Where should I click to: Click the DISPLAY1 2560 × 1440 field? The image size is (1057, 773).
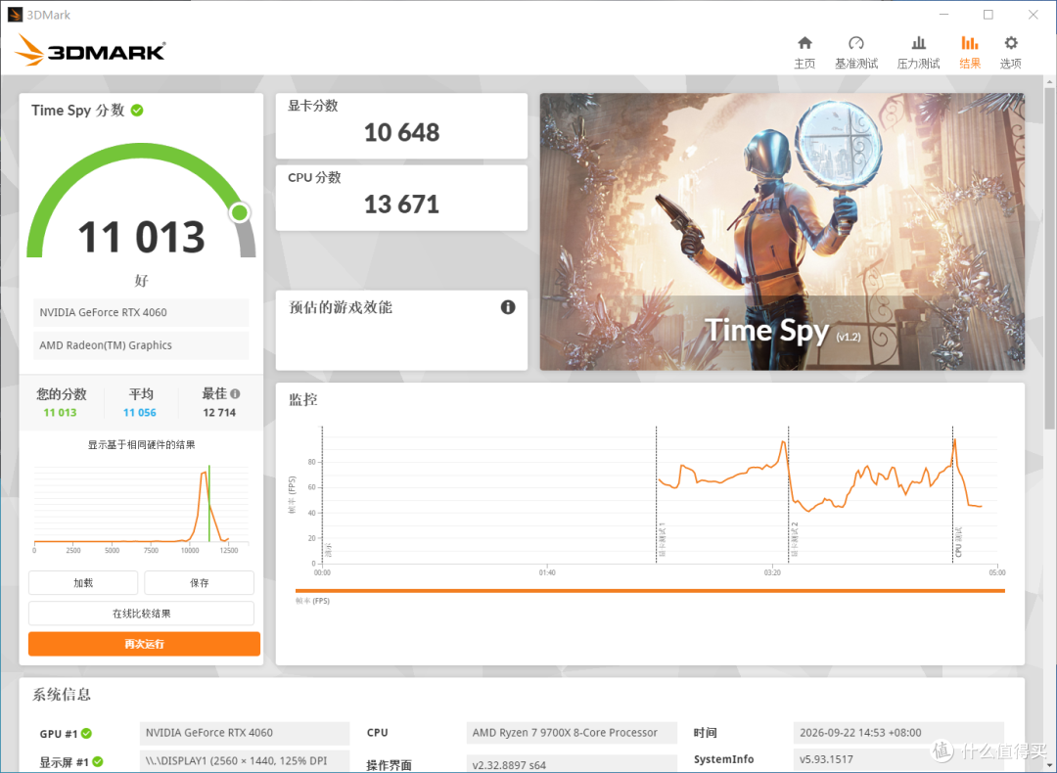[244, 761]
